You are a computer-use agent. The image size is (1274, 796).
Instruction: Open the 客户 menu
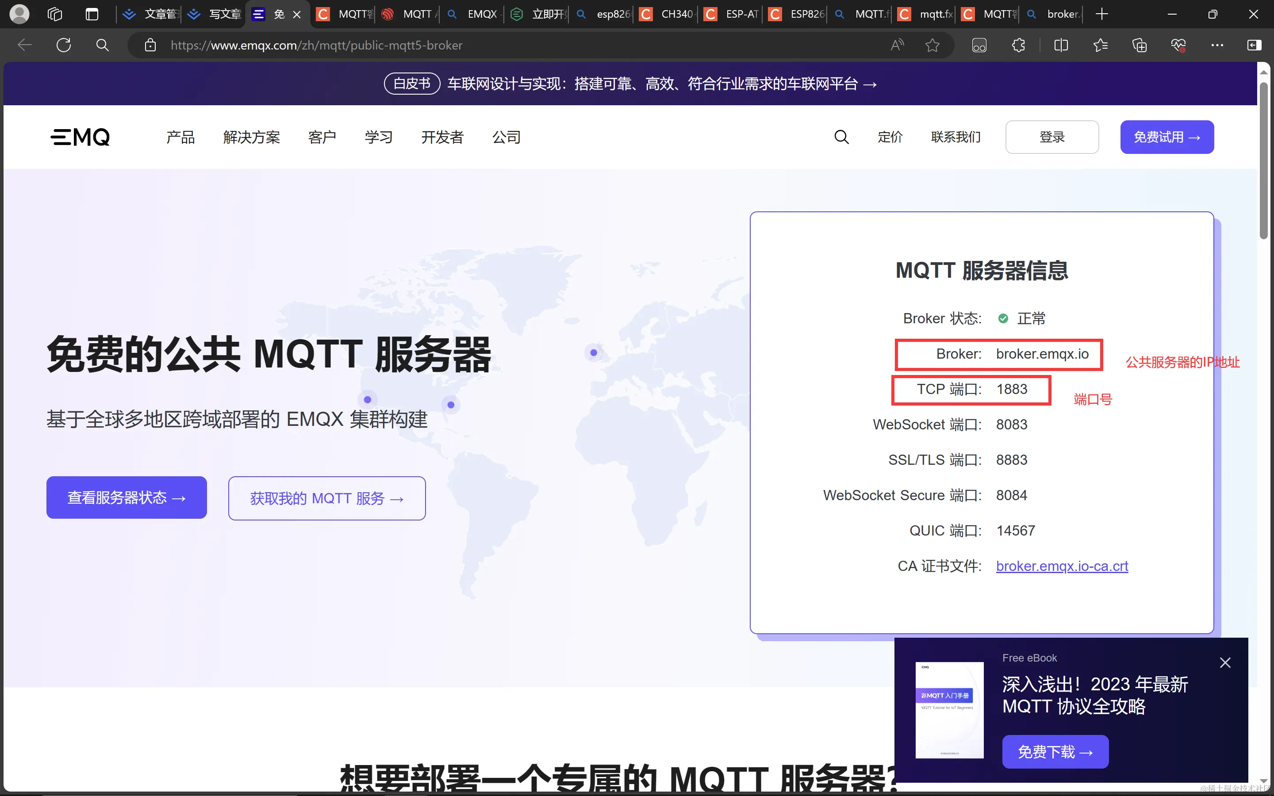(322, 137)
